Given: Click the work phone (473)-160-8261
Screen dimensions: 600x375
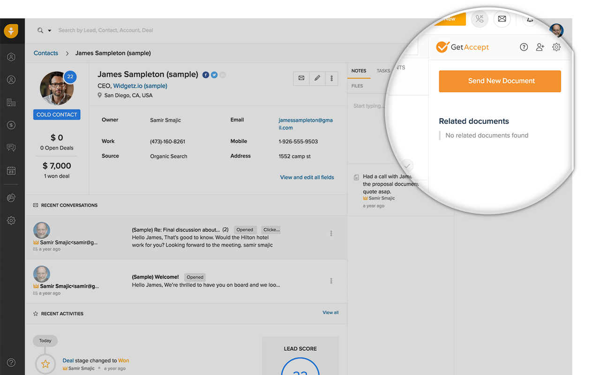Looking at the screenshot, I should (x=167, y=142).
